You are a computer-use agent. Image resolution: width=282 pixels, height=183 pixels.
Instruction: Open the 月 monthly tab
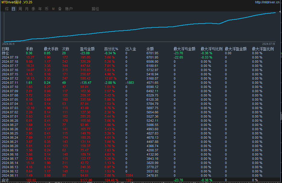tap(27, 9)
